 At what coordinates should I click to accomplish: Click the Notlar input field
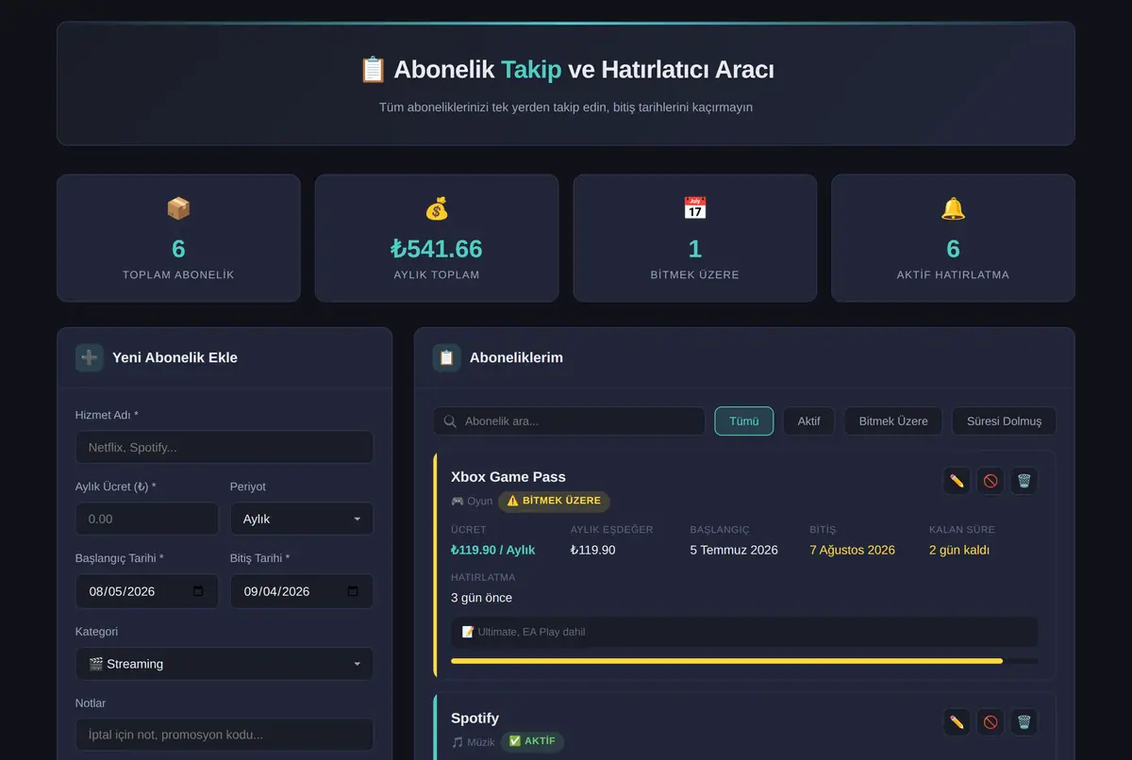[225, 735]
